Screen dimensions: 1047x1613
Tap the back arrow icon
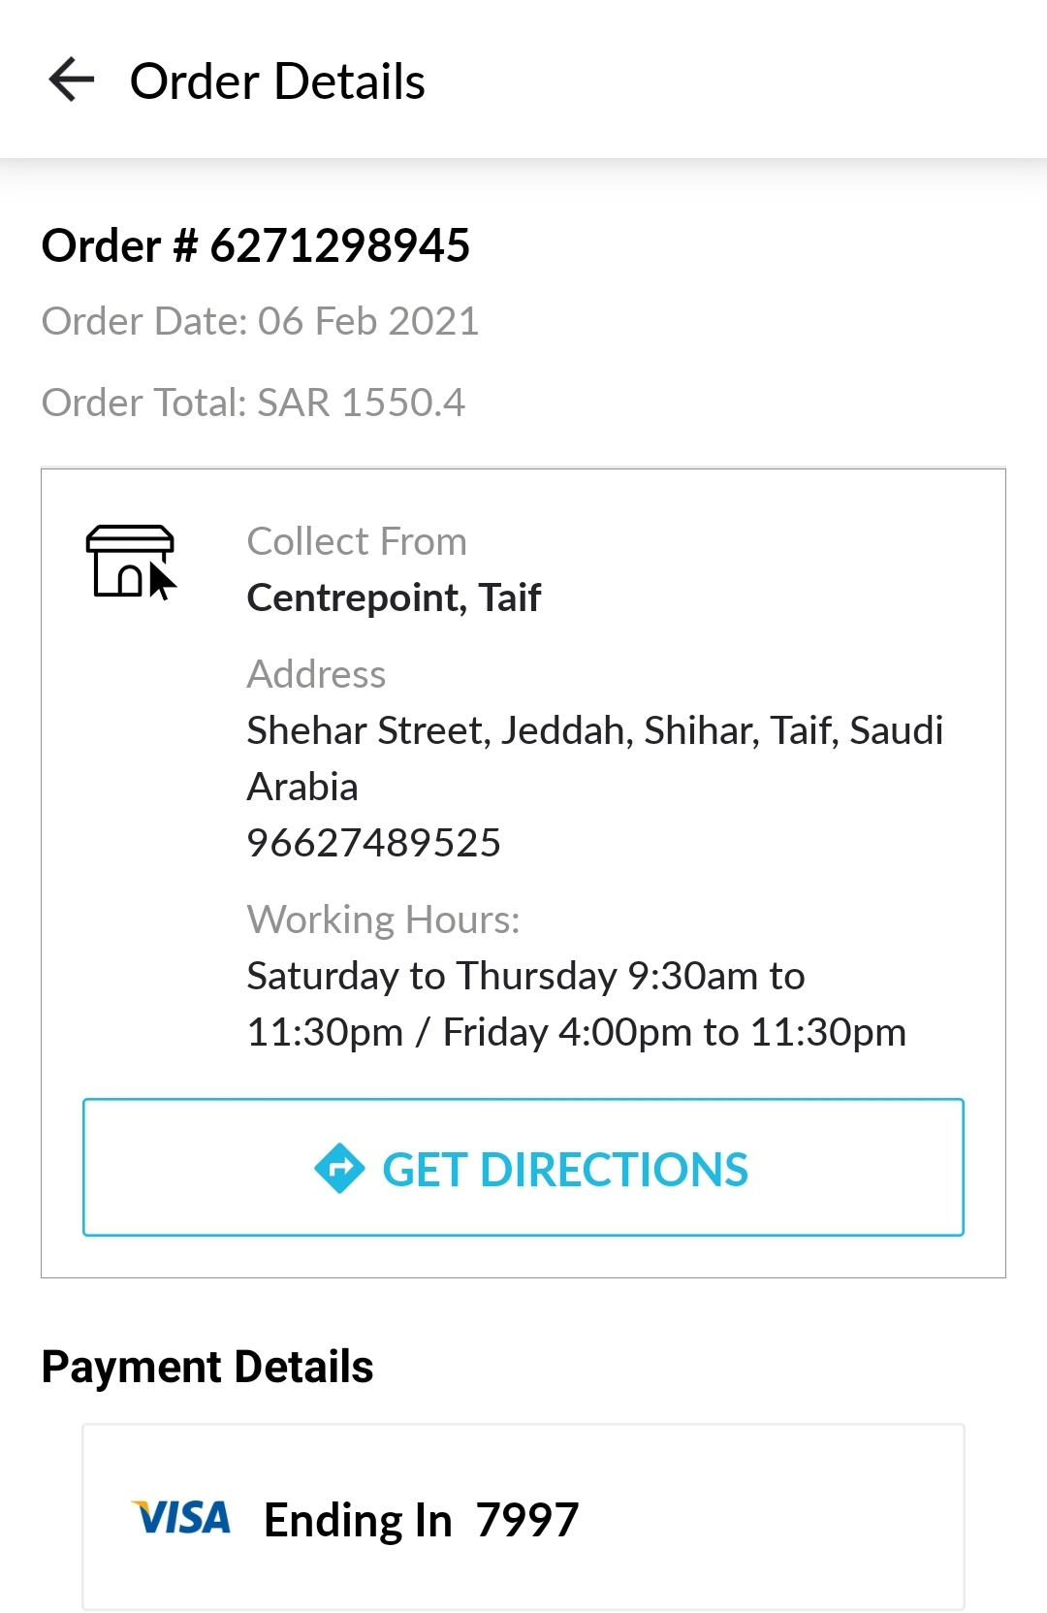(72, 80)
